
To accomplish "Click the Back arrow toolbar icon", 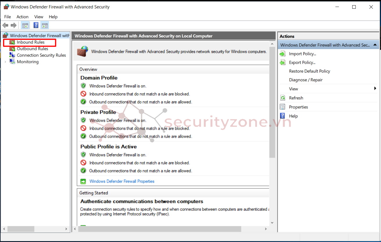I will tap(5, 25).
